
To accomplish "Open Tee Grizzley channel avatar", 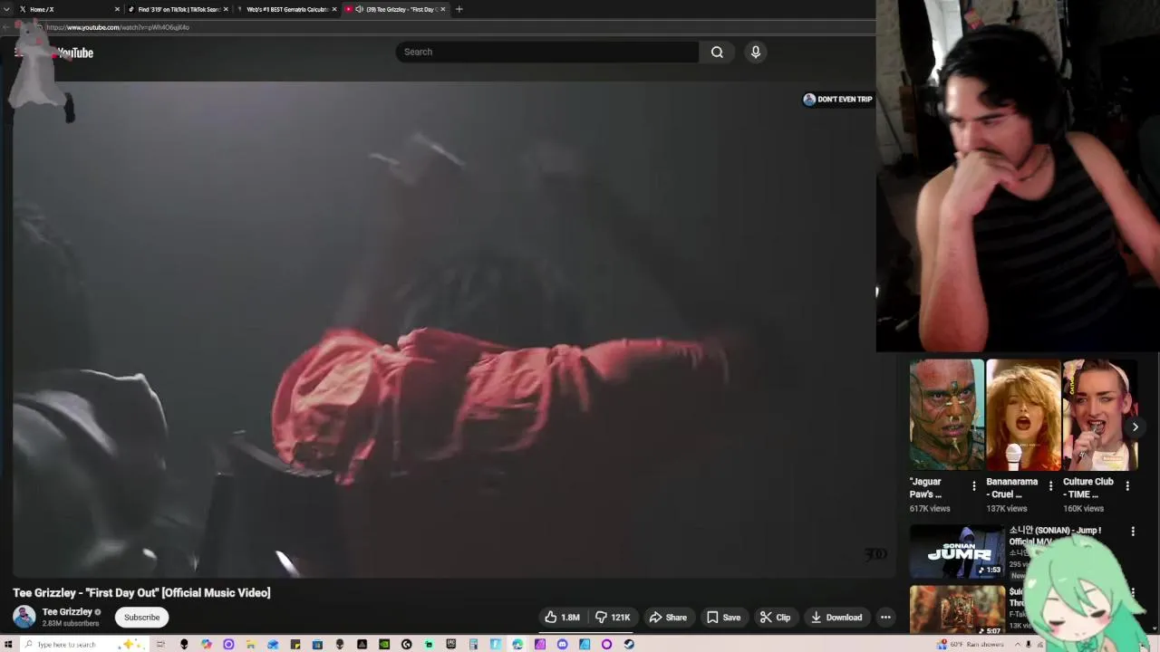I will tap(24, 617).
